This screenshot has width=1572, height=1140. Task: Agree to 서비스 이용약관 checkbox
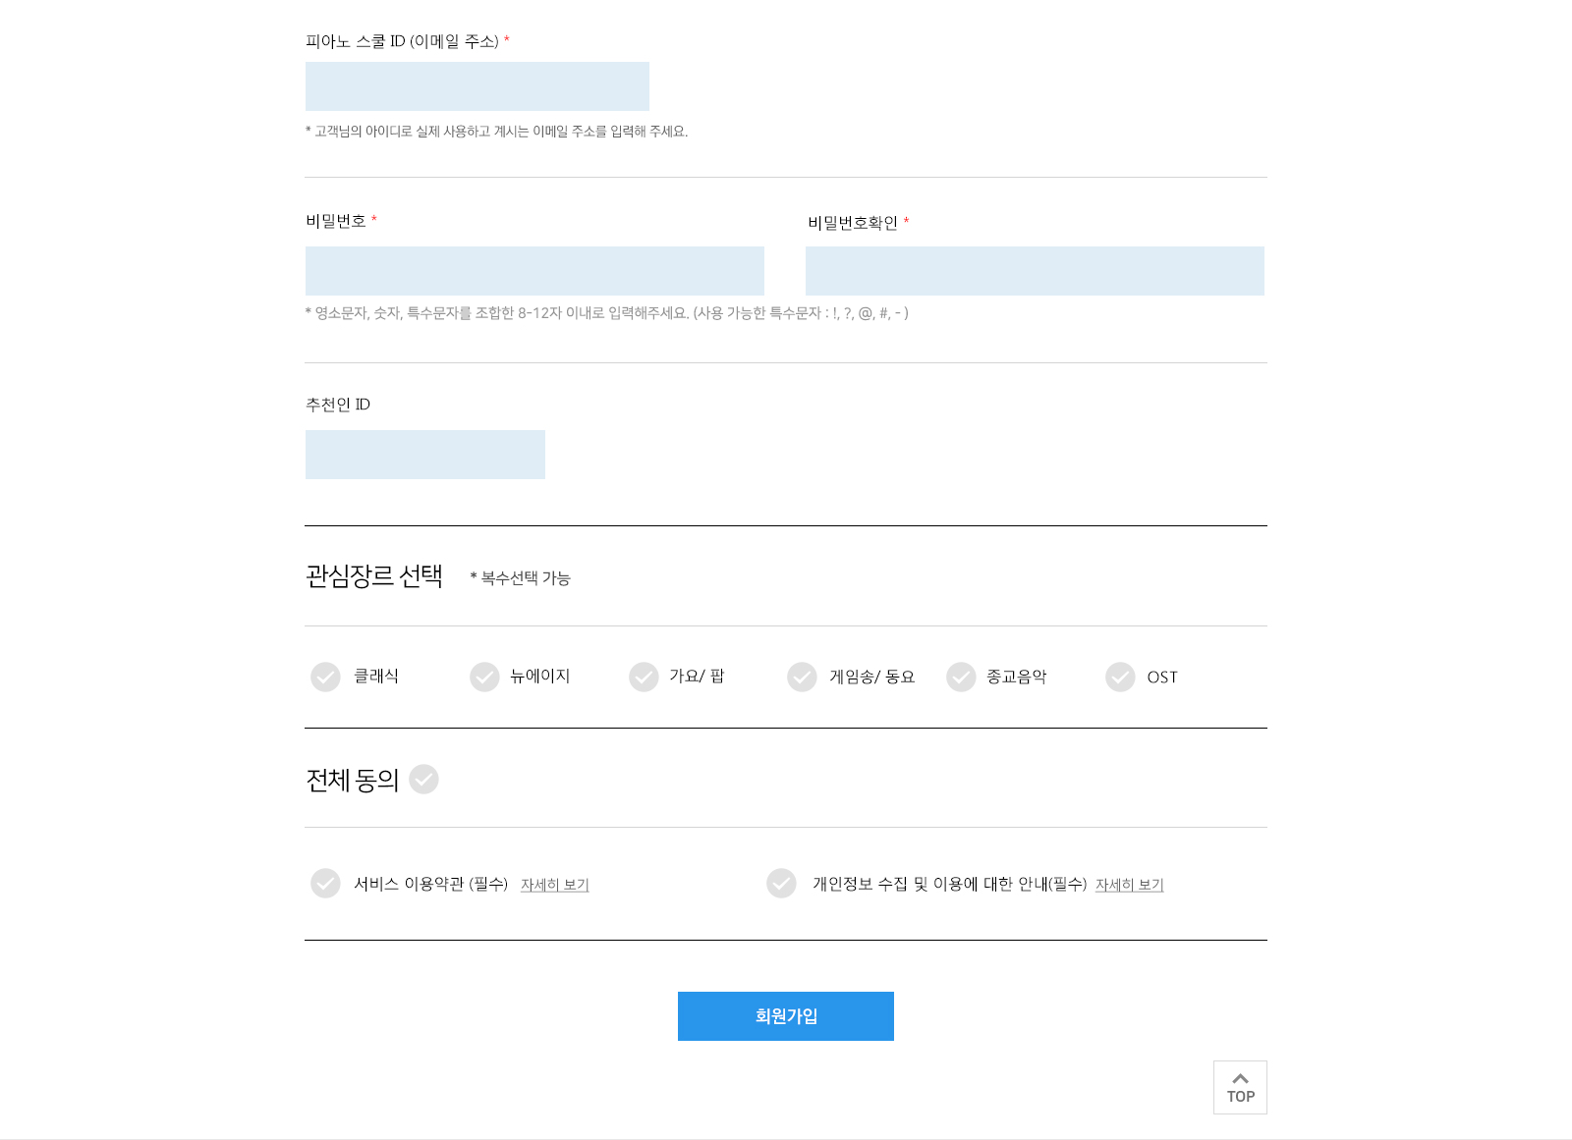pyautogui.click(x=325, y=883)
